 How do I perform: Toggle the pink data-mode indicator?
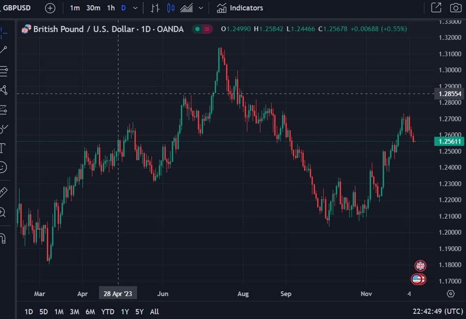207,29
